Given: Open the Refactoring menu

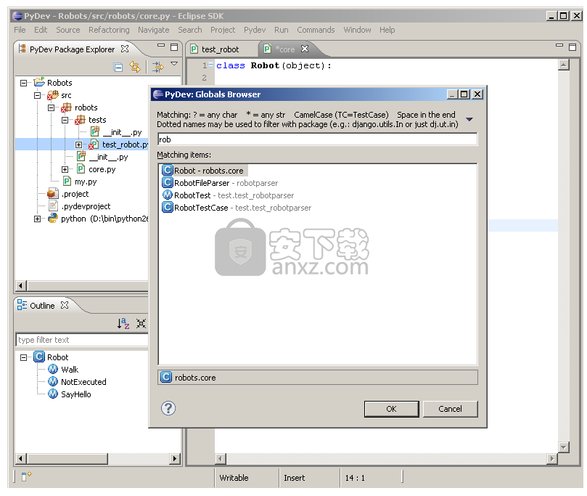Looking at the screenshot, I should tap(109, 30).
